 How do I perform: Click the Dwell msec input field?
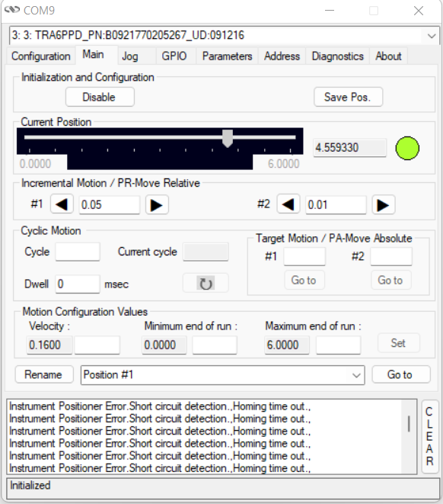point(78,284)
